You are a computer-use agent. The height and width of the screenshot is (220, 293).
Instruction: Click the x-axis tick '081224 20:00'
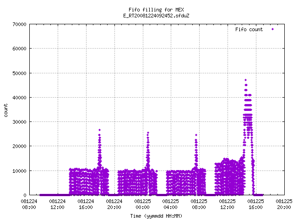[x=114, y=204]
